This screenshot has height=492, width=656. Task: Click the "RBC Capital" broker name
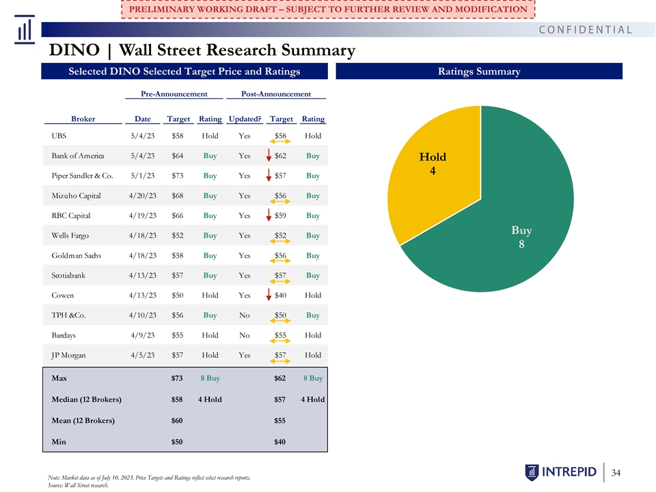[x=70, y=215]
